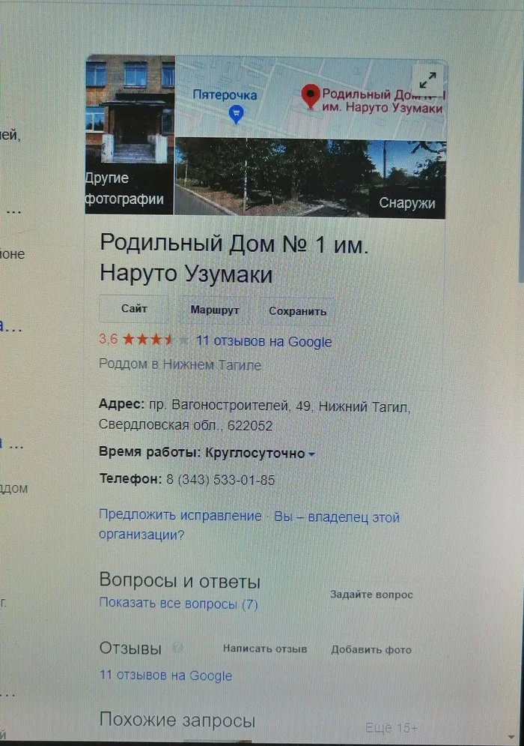
Task: Click the scrollbar down arrow at bottom right
Action: click(511, 737)
